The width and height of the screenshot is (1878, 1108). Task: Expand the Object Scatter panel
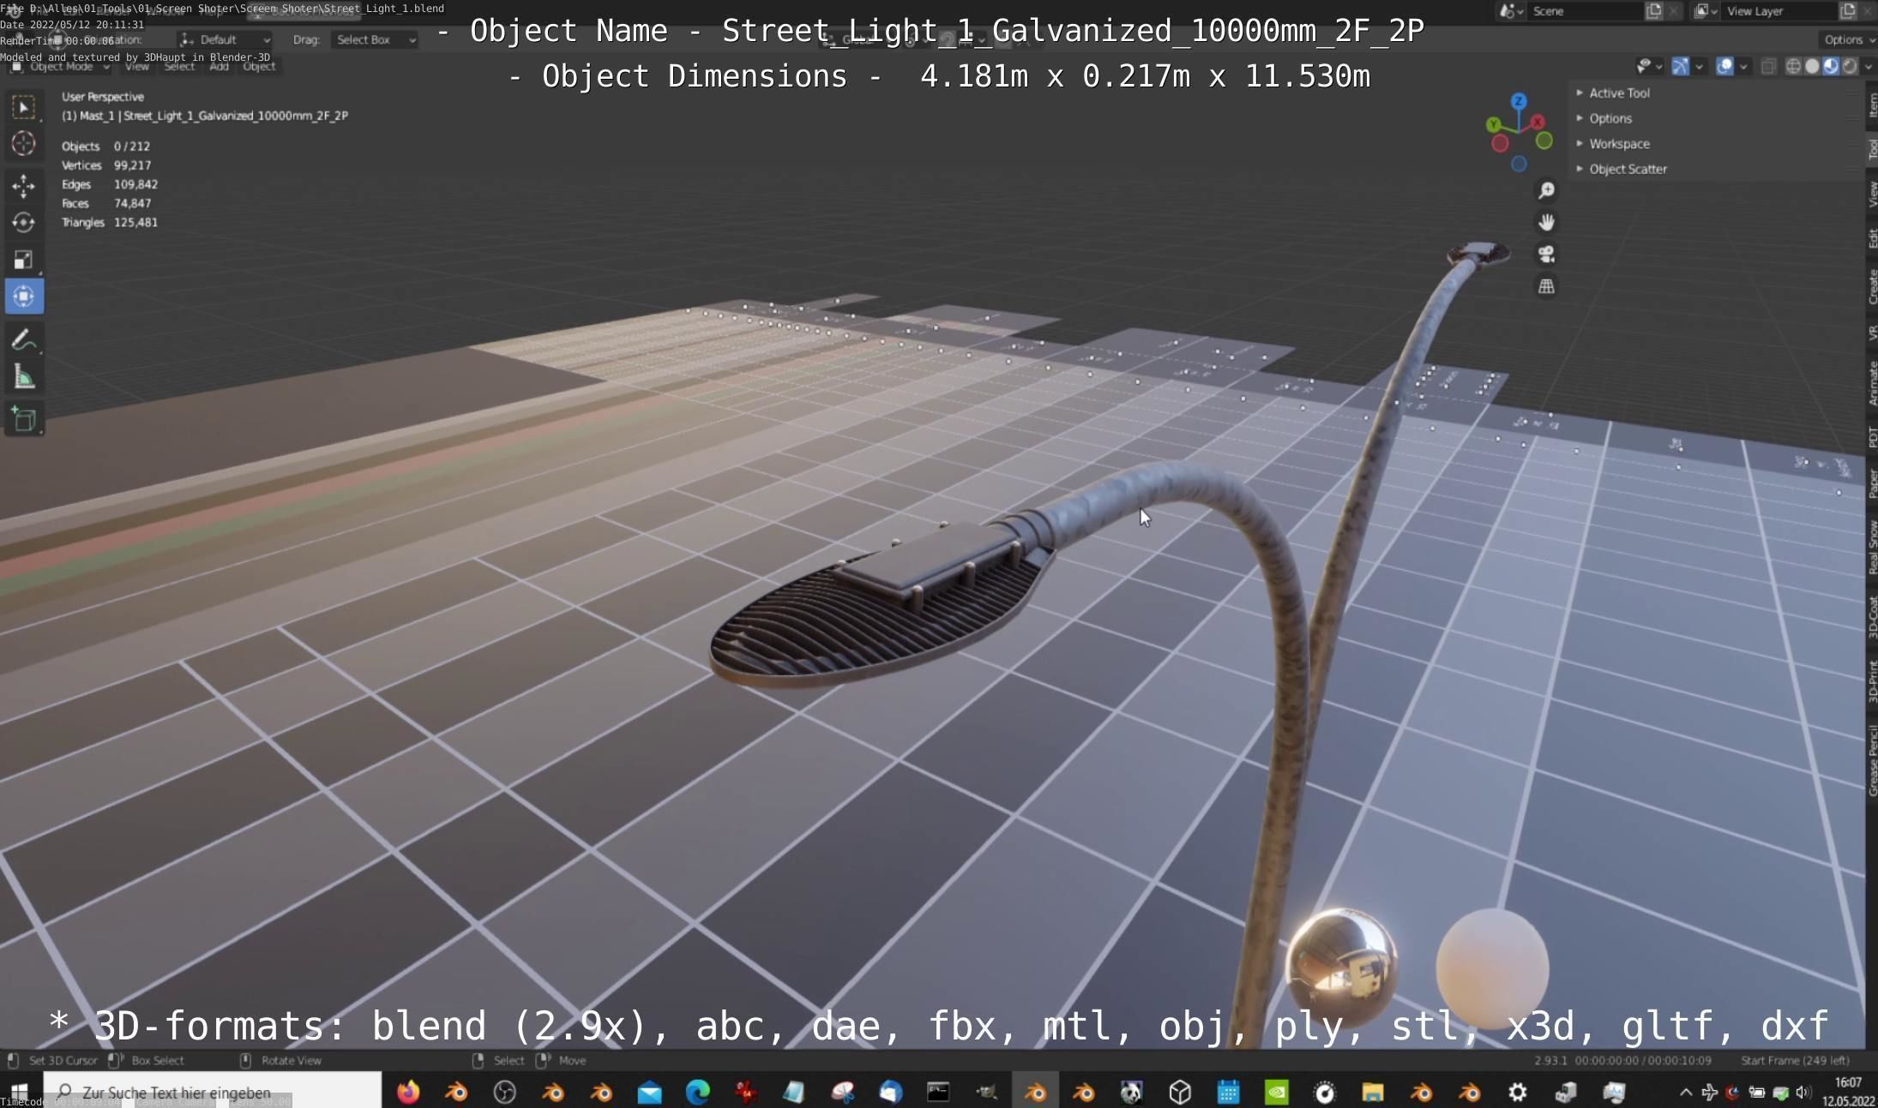(1627, 169)
